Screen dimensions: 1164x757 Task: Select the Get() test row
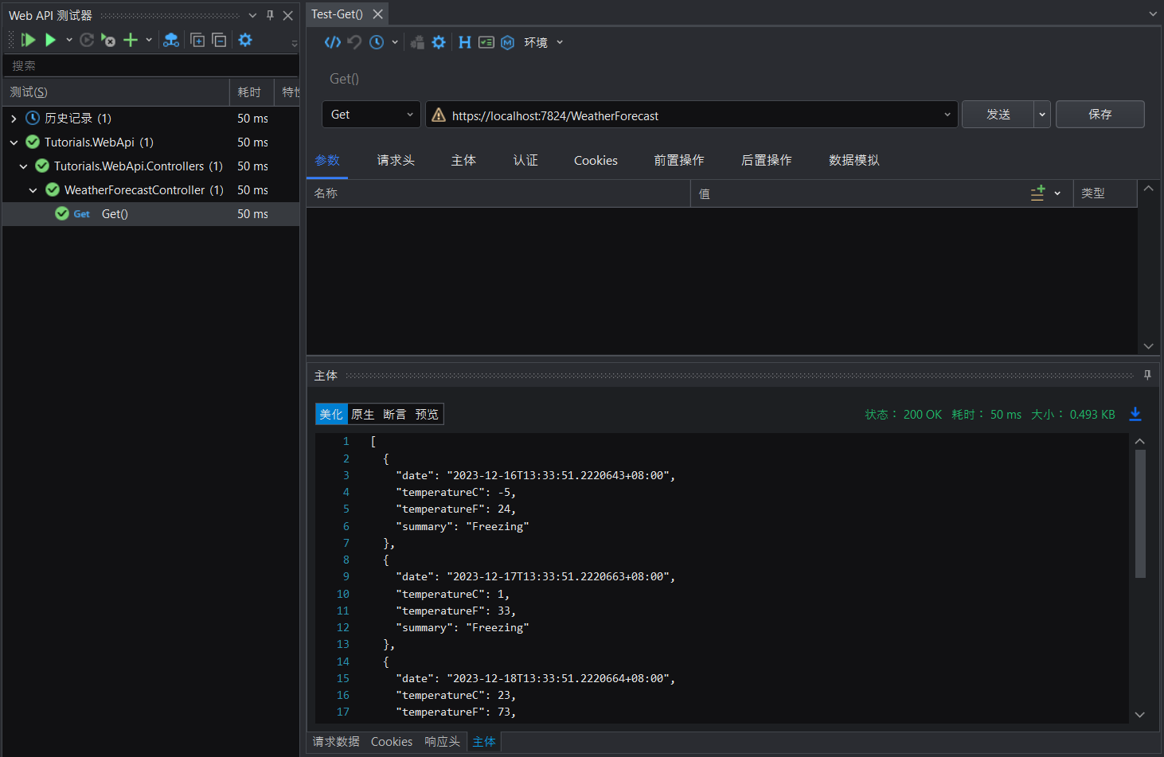(x=150, y=214)
